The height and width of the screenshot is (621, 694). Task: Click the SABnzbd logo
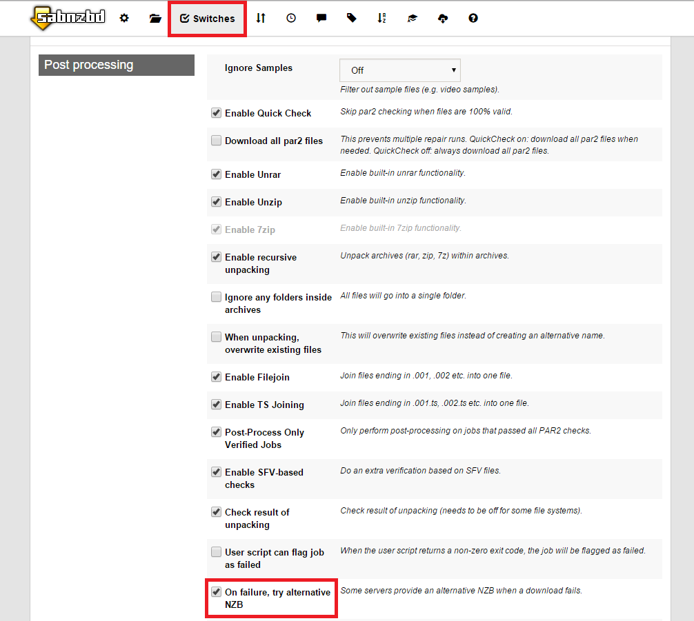click(68, 18)
